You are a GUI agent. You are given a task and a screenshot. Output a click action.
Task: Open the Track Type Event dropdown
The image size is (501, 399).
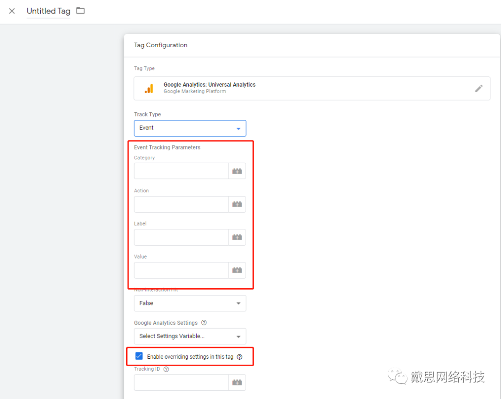point(190,128)
